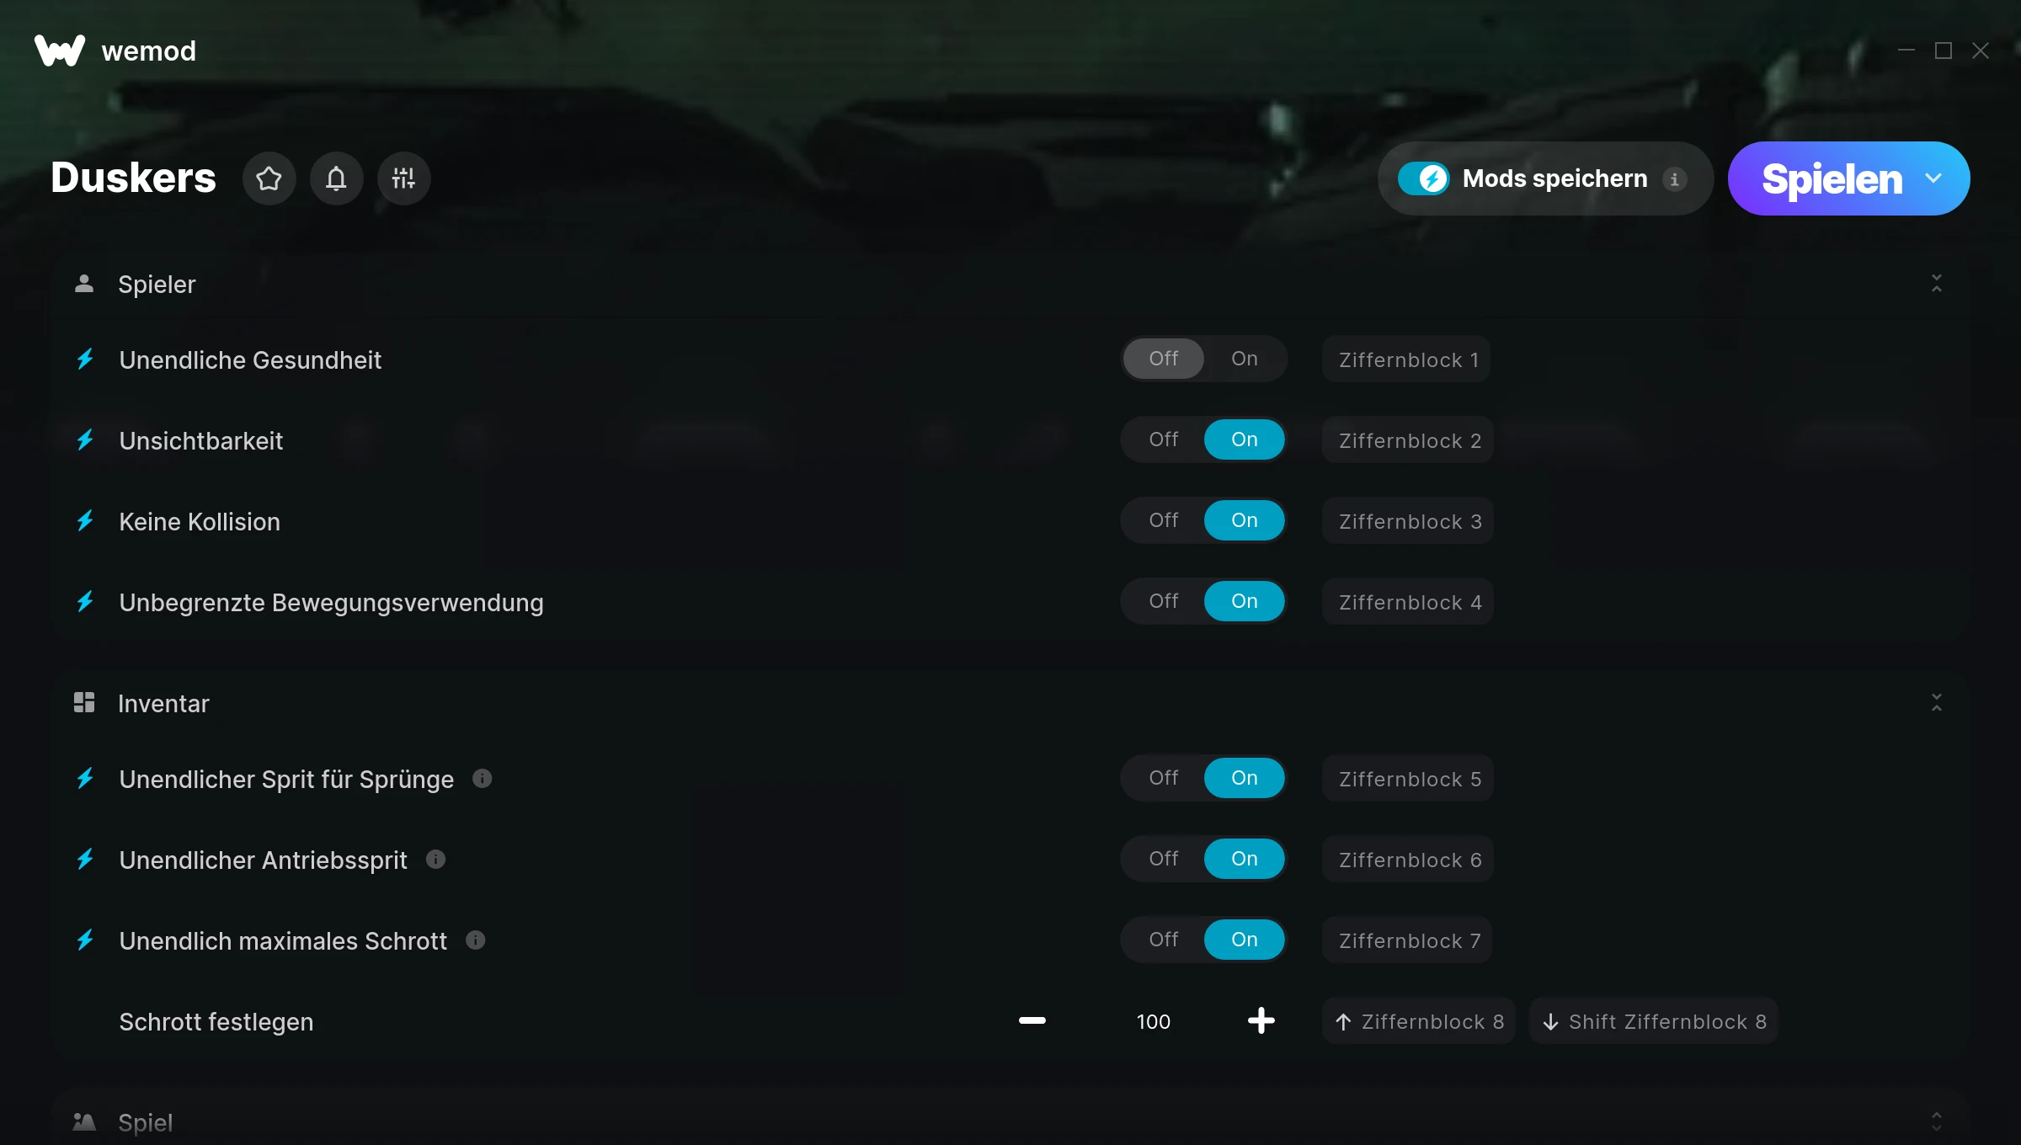Open notifications bell for Duskers
Viewport: 2021px width, 1145px height.
(336, 178)
